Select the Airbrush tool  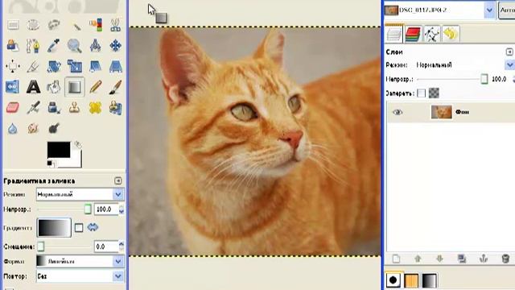click(33, 108)
